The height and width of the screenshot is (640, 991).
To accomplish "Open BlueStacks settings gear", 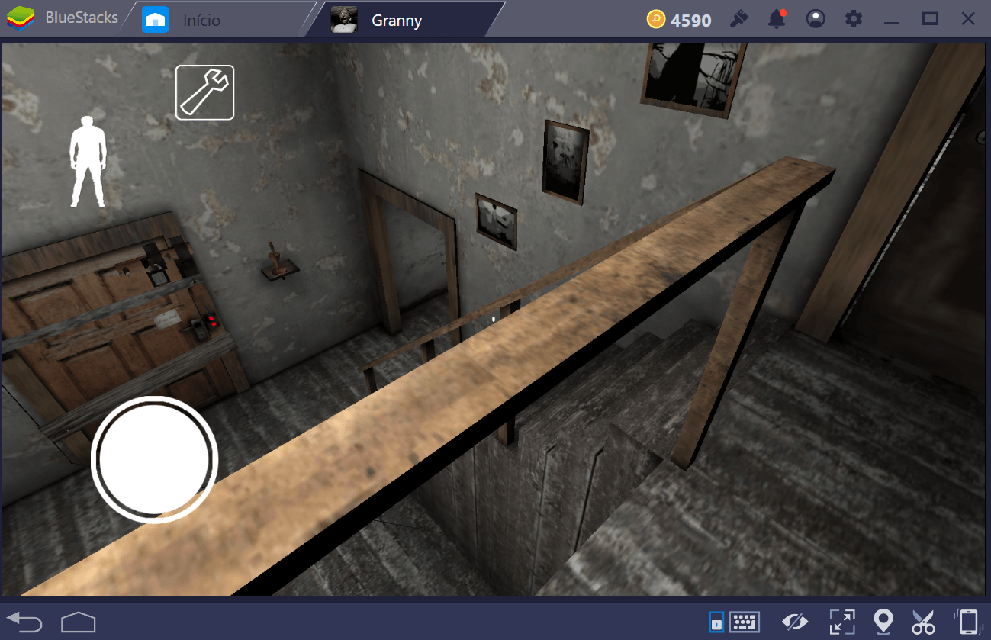I will (x=854, y=20).
